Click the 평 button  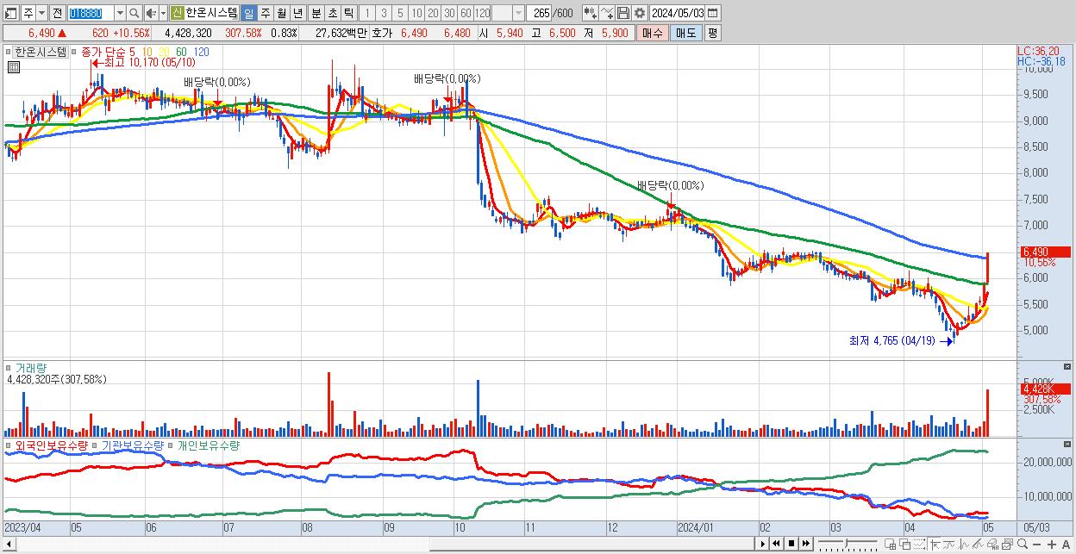coord(712,33)
